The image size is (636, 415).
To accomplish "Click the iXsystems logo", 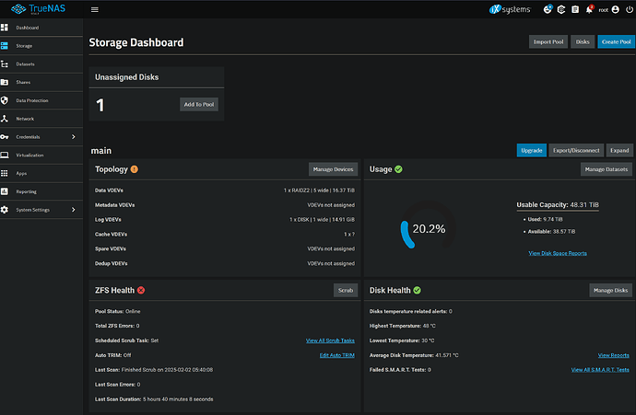I will click(x=510, y=9).
